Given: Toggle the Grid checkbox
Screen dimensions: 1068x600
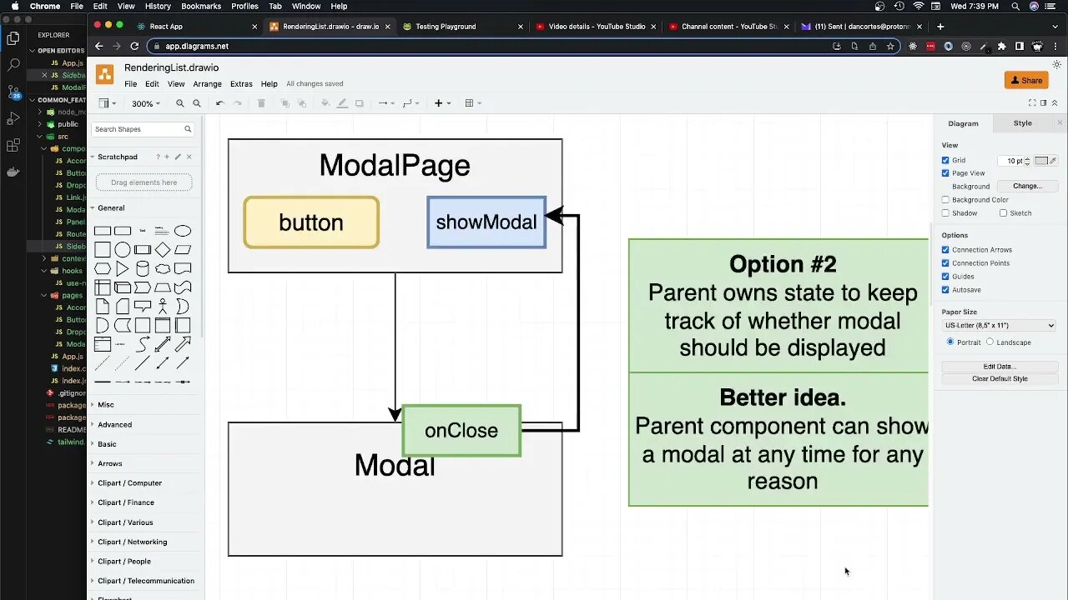Looking at the screenshot, I should point(945,160).
